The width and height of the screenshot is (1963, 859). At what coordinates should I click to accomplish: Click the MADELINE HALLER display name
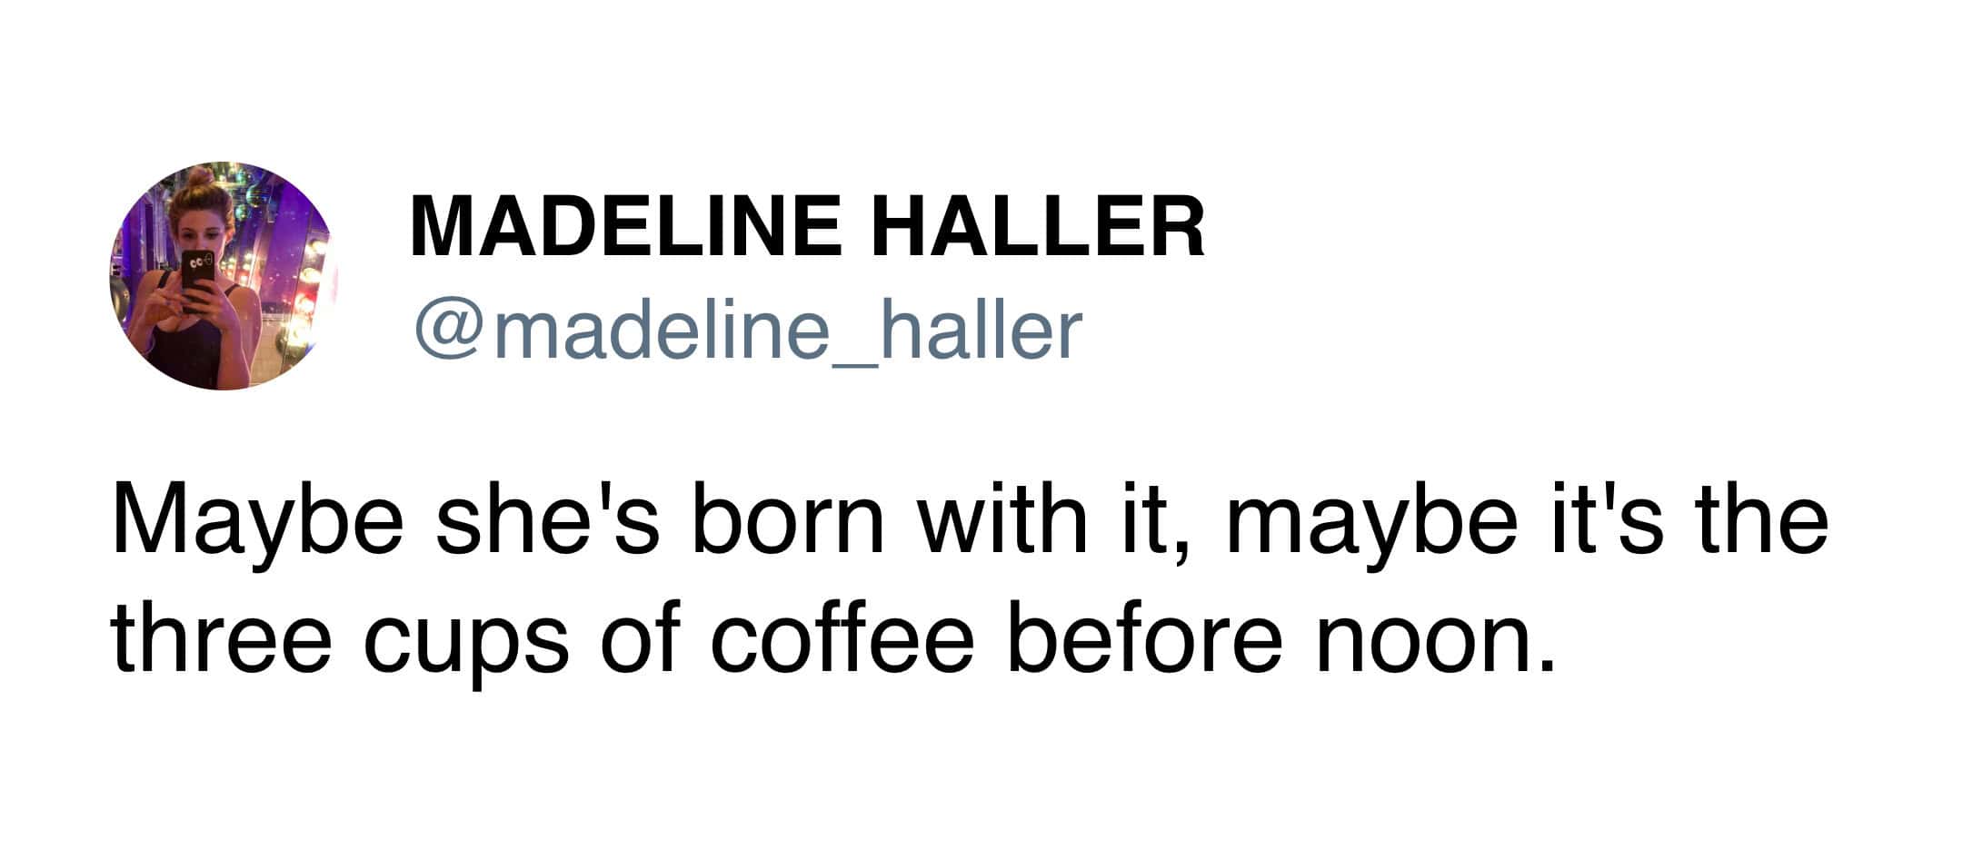coord(807,227)
